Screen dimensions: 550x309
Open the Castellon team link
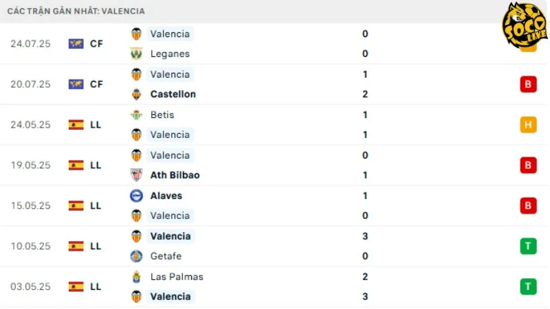coord(173,94)
